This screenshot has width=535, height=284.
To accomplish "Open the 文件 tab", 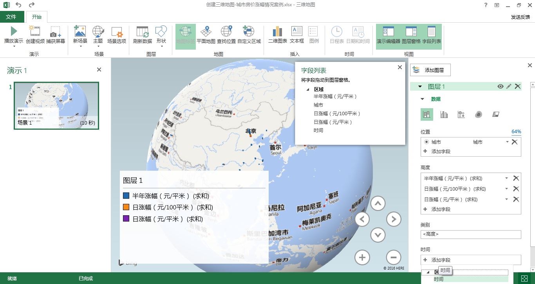I will pos(11,17).
